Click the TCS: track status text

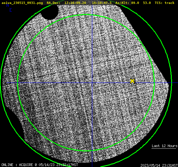click(x=165, y=3)
